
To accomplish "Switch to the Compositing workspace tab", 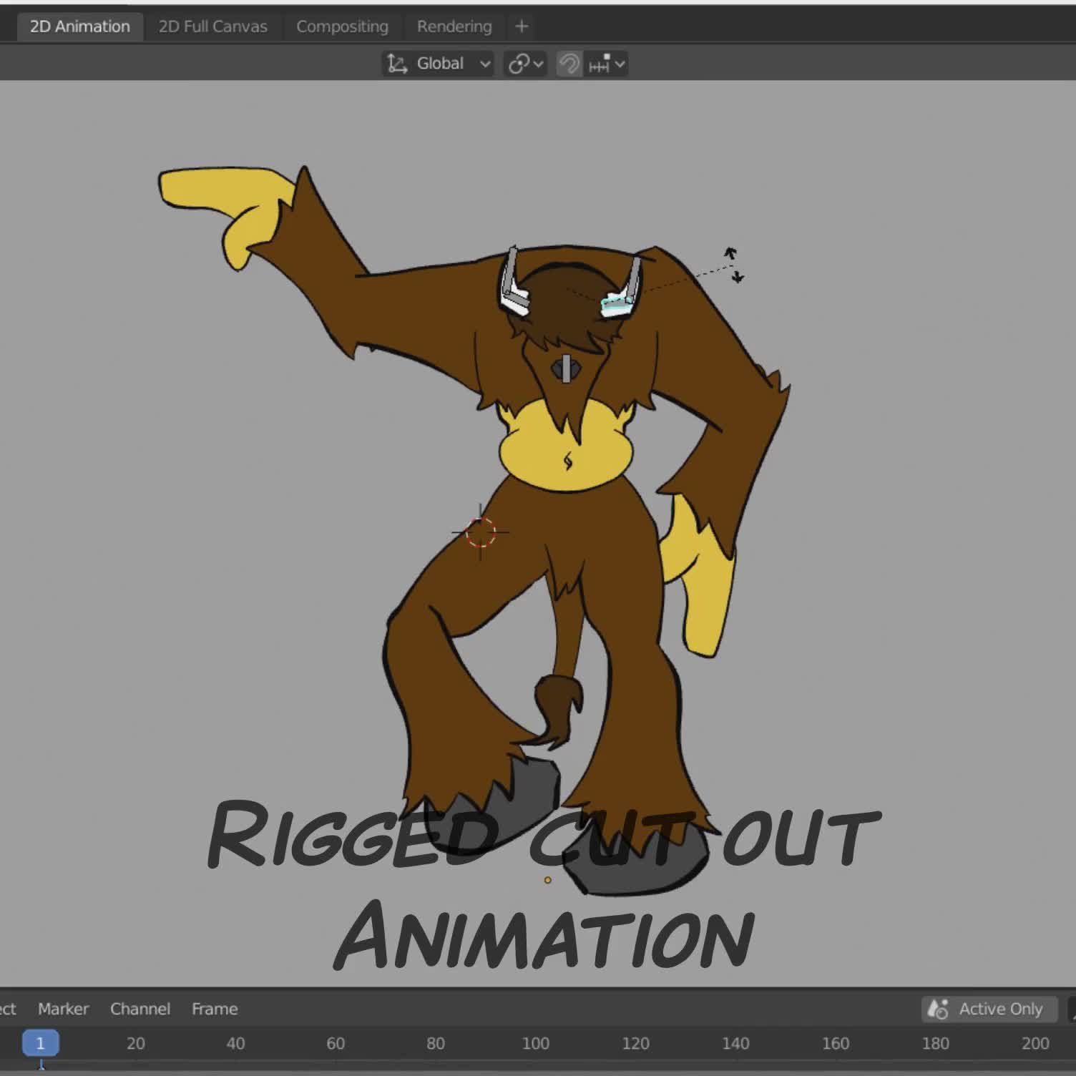I will coord(342,26).
